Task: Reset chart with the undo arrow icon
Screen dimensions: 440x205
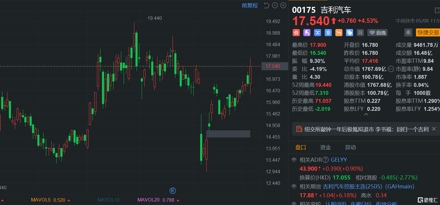Action: click(266, 5)
